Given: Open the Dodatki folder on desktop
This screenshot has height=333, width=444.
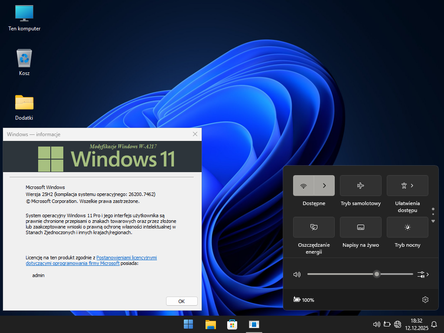Looking at the screenshot, I should coord(24,103).
